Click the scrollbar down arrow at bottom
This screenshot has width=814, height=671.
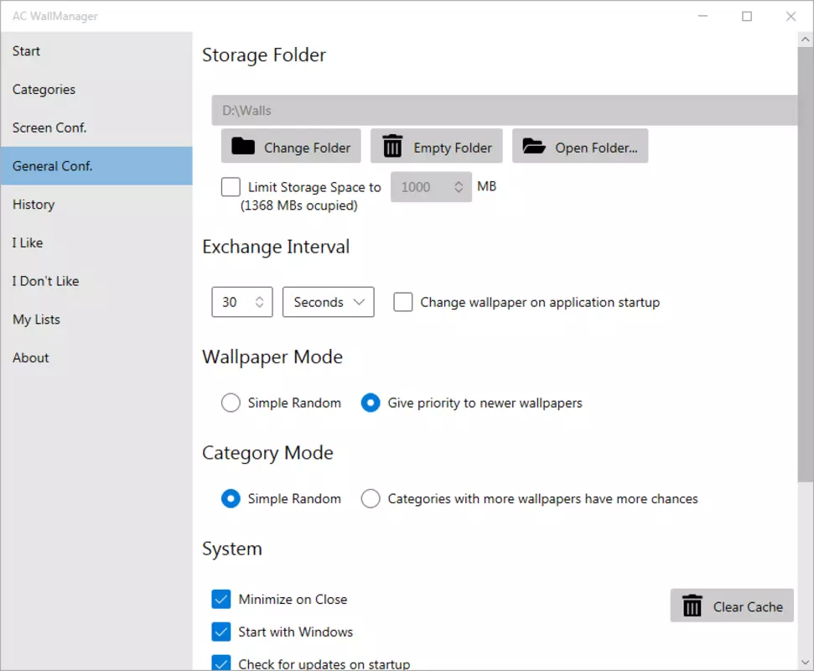(805, 663)
